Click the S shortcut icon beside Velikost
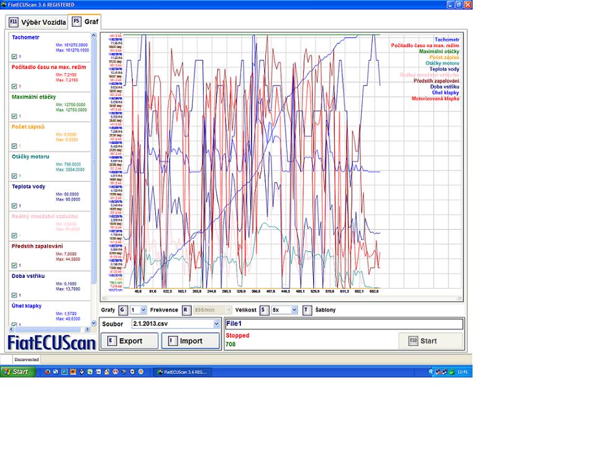This screenshot has height=458, width=612. click(x=265, y=310)
